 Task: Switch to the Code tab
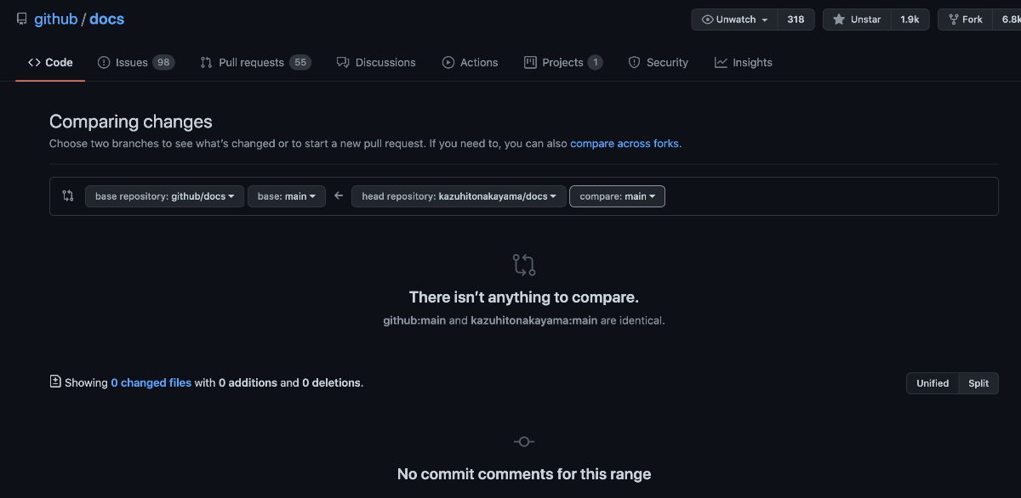(50, 62)
